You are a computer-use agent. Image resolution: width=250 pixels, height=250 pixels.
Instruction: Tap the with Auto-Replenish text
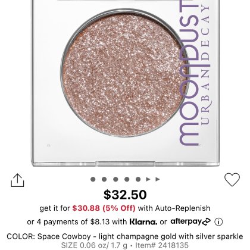coord(174,208)
